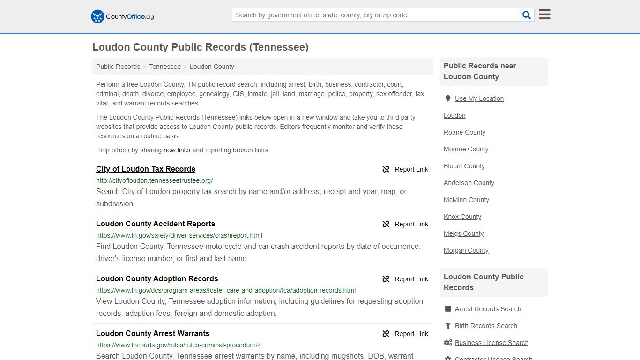Open Business License Search link

click(x=491, y=343)
